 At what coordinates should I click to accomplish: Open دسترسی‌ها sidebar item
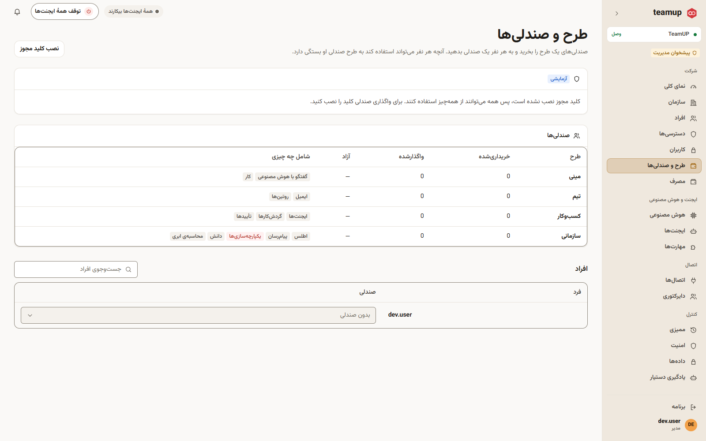point(654,134)
